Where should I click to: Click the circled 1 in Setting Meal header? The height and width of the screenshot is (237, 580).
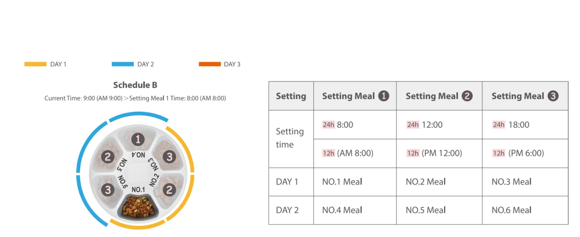(x=383, y=96)
